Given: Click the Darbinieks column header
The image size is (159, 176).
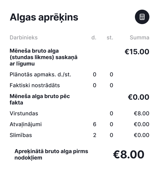Looking at the screenshot, I should pos(24,38).
